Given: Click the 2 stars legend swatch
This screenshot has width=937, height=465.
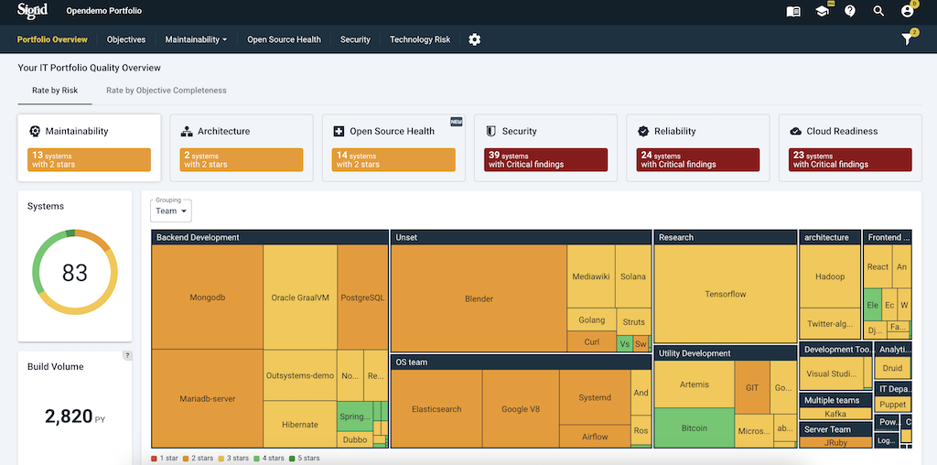Looking at the screenshot, I should click(x=185, y=459).
